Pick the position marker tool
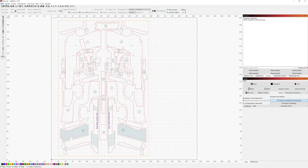 tap(3, 32)
